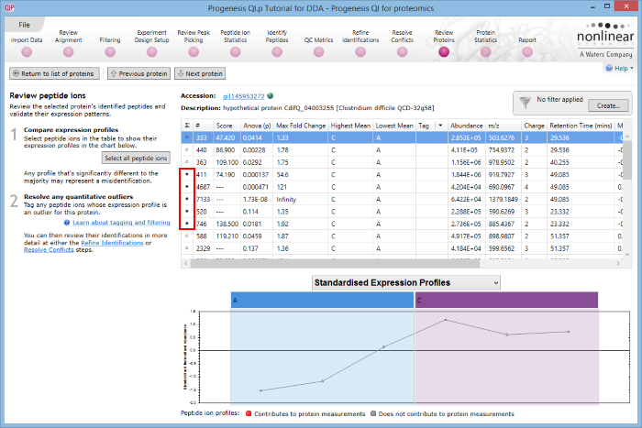Open Learn about tagging and filtering
This screenshot has width=642, height=428.
[121, 222]
